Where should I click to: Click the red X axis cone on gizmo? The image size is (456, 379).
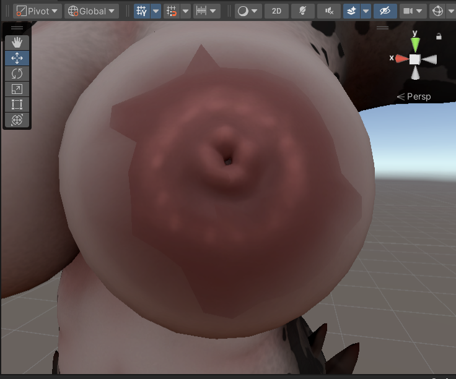click(x=402, y=59)
